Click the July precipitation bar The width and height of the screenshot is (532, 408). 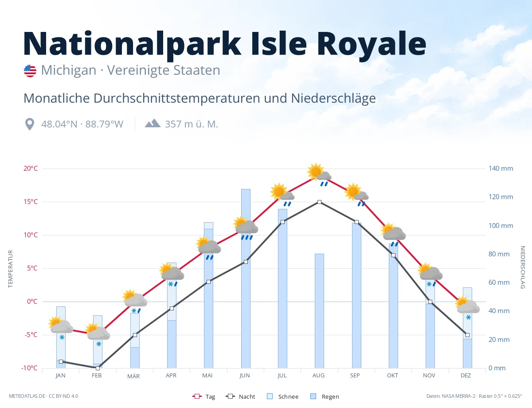click(282, 288)
